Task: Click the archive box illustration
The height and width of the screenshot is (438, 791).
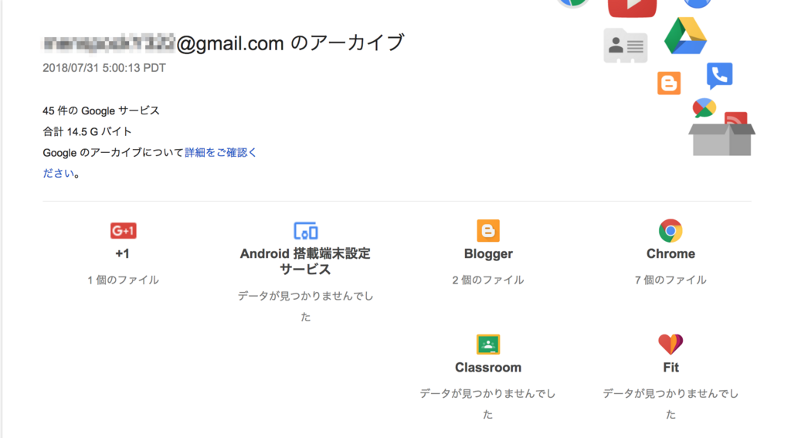Action: (x=722, y=139)
